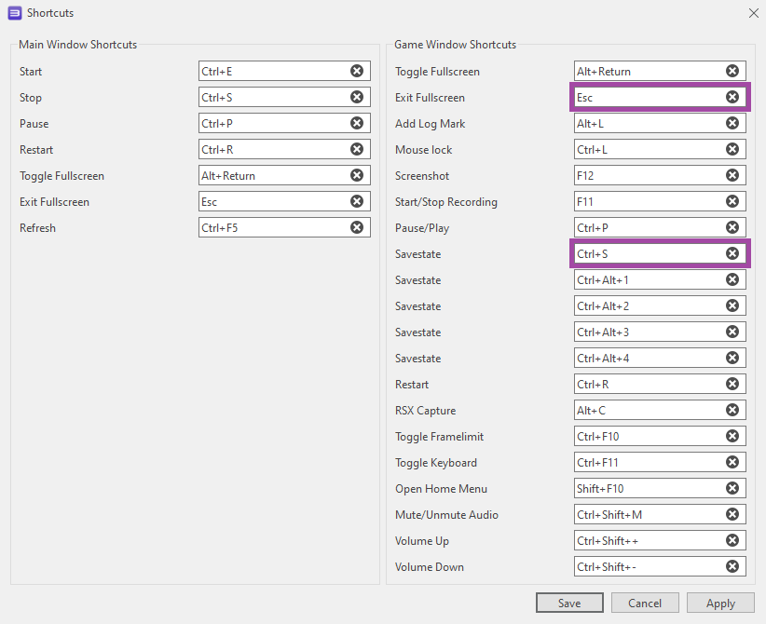The width and height of the screenshot is (766, 624).
Task: Click the Stop shortcut input field
Action: [272, 98]
